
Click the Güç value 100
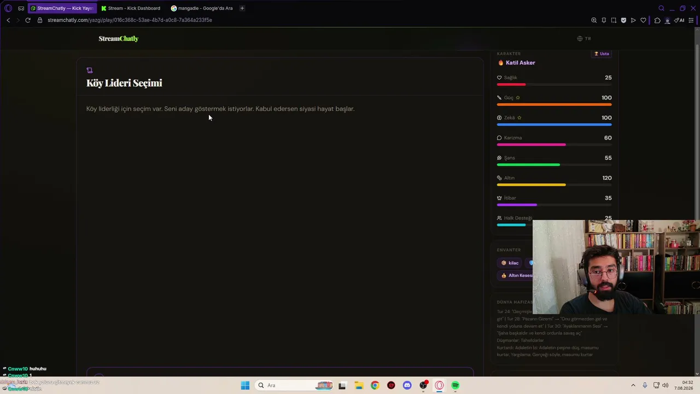(606, 98)
